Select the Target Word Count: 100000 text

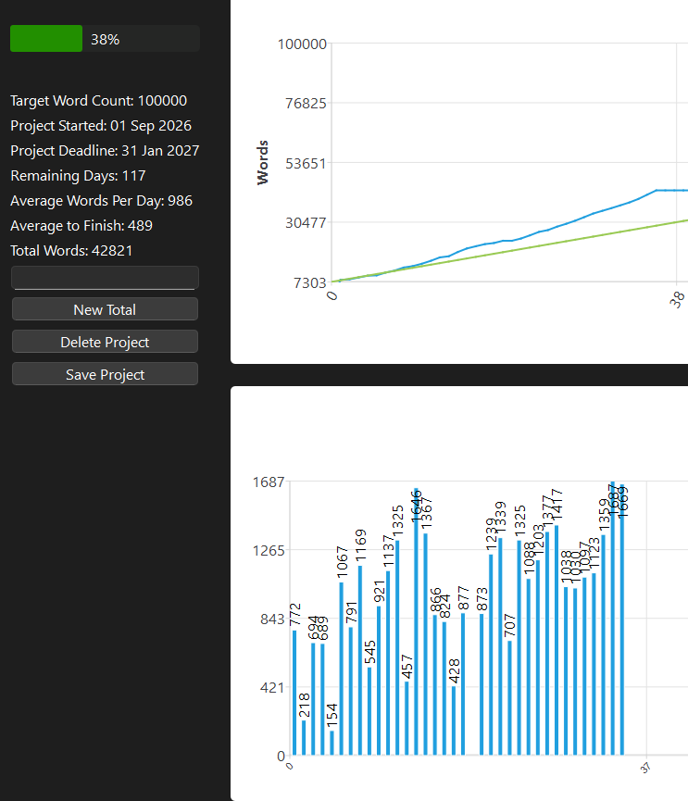click(x=98, y=101)
